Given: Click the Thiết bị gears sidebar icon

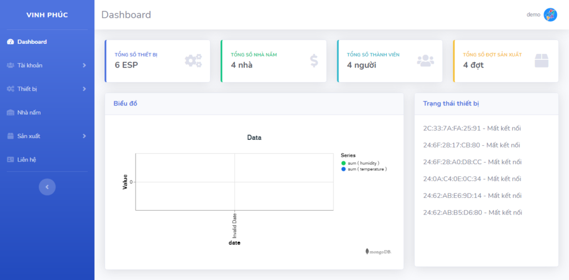Looking at the screenshot, I should point(11,89).
